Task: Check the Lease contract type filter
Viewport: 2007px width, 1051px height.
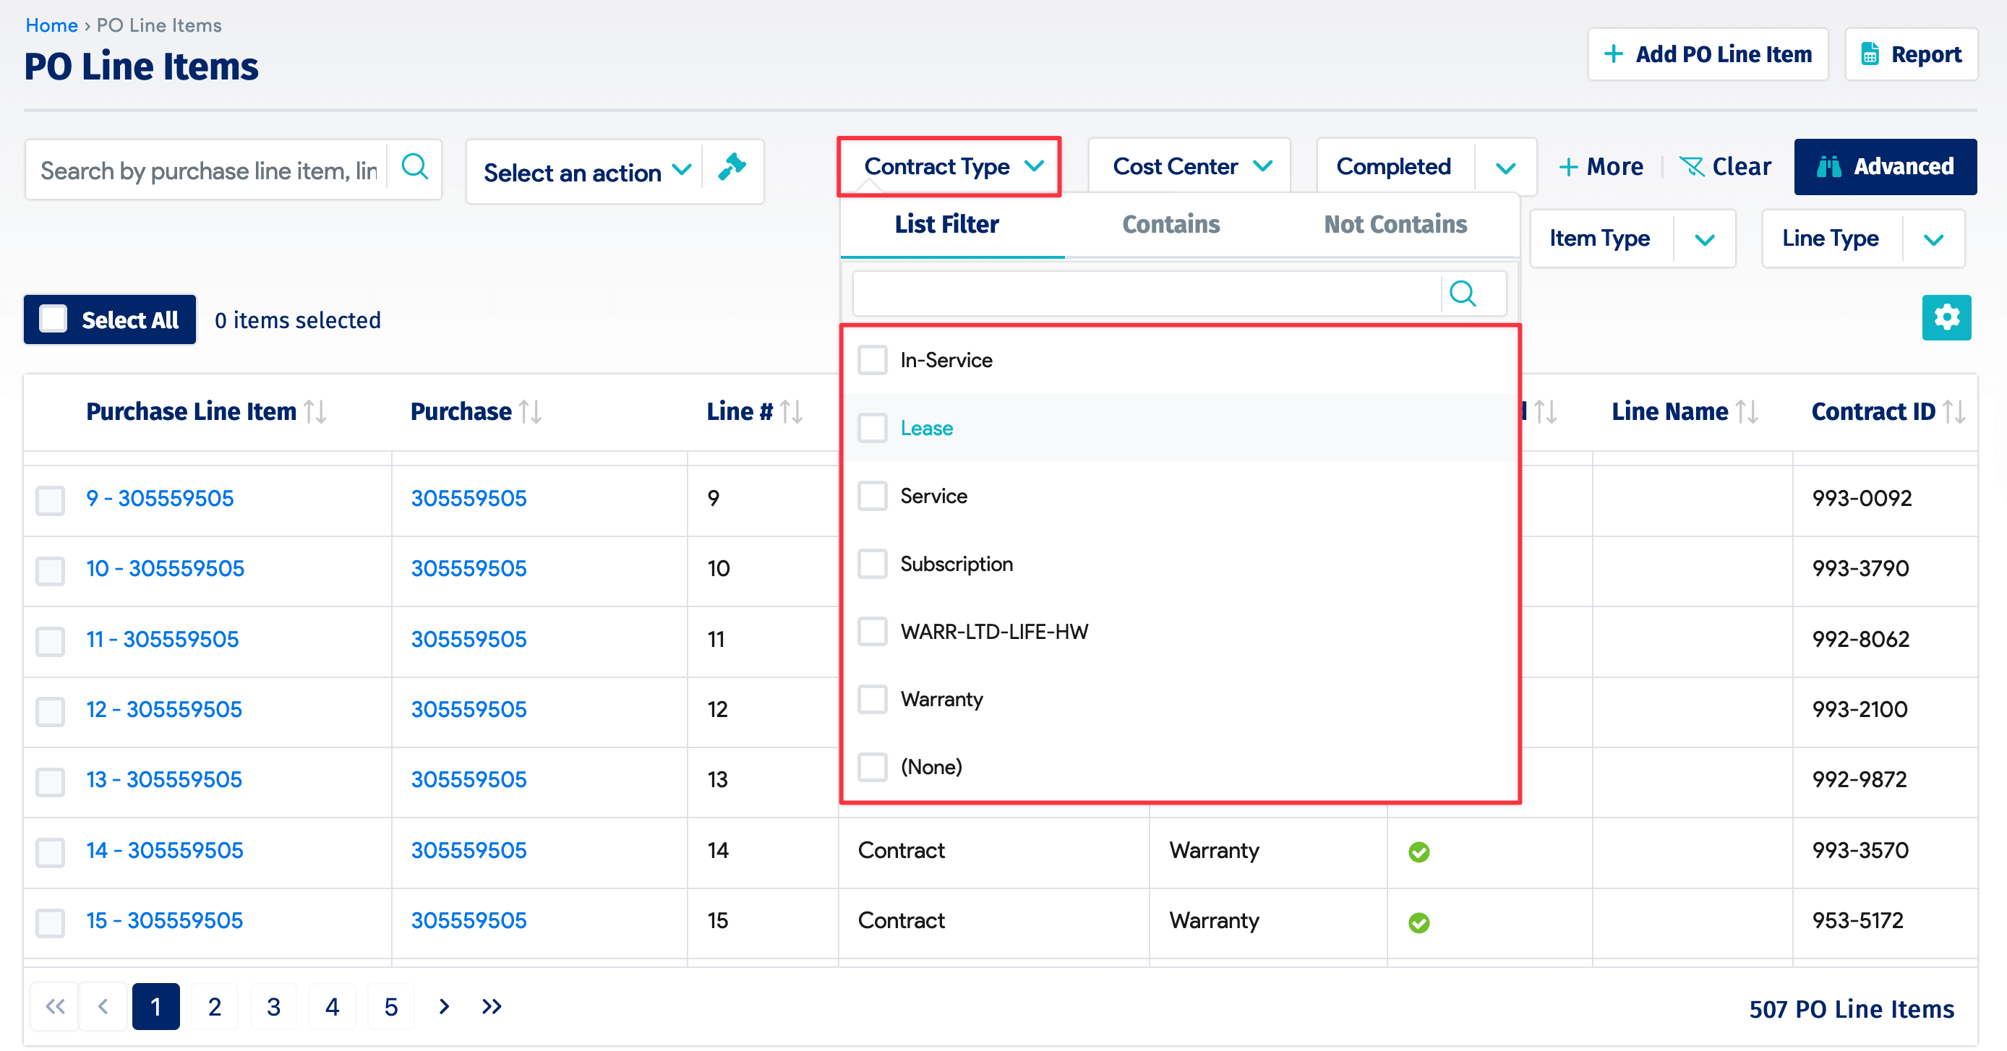Action: (872, 428)
